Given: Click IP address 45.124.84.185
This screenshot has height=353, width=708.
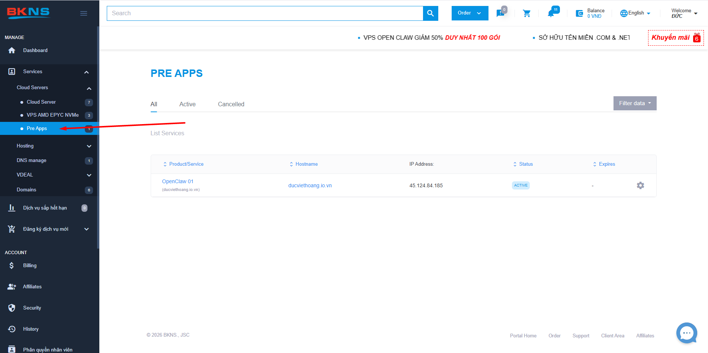Looking at the screenshot, I should pos(426,185).
